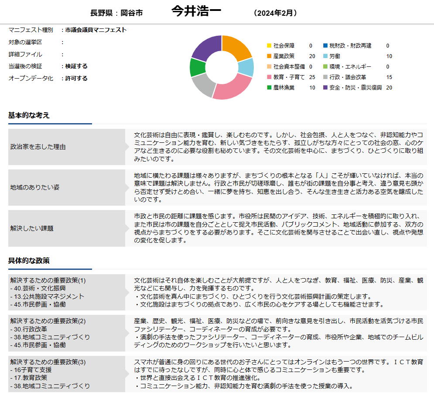This screenshot has width=434, height=393.
Task: Select the 具体的な政策 section heading
Action: point(29,261)
